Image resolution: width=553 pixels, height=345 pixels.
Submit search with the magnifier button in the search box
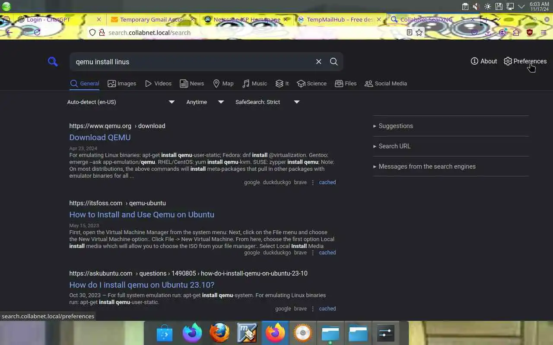[334, 62]
